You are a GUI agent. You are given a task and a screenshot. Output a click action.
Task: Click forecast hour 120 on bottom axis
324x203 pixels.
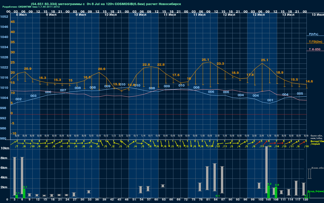tap(306, 200)
